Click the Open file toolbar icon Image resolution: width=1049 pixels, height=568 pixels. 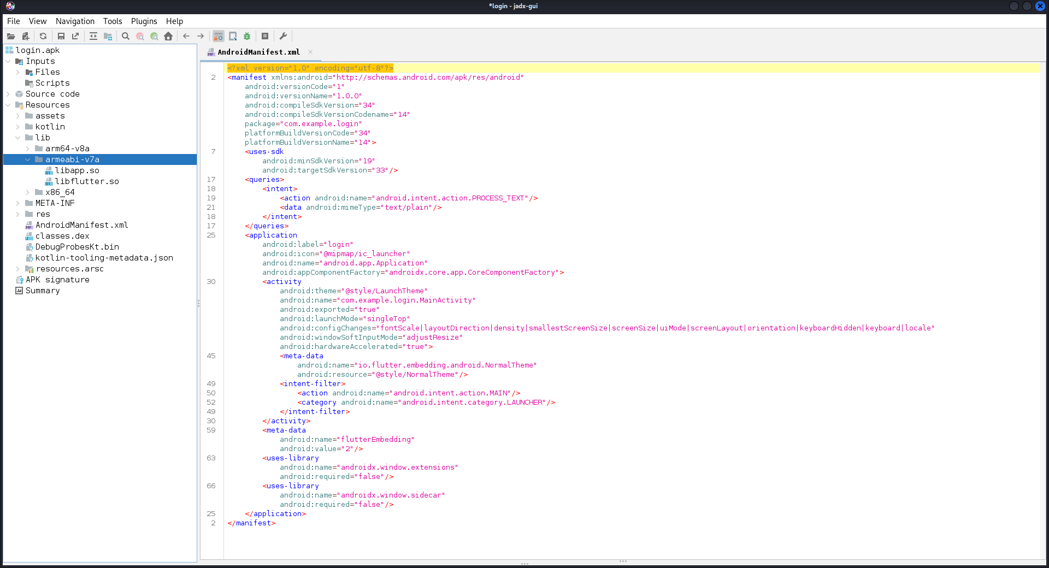tap(11, 36)
